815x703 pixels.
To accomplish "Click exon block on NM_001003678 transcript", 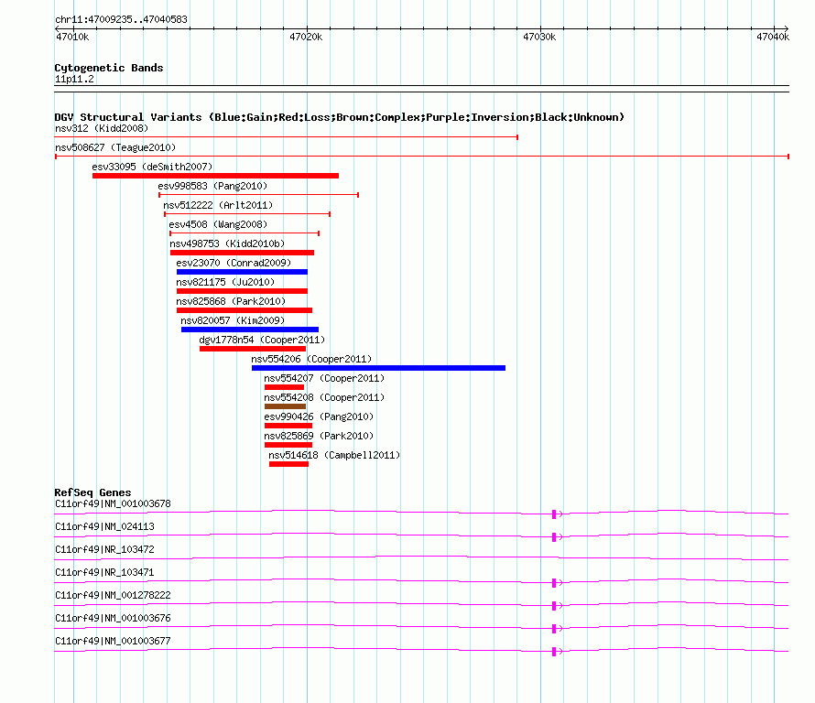I will pyautogui.click(x=554, y=514).
